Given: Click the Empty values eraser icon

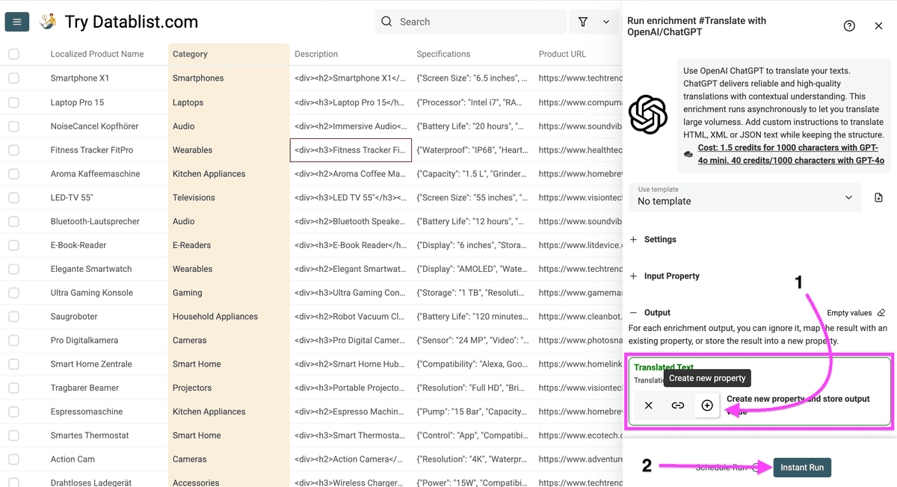Looking at the screenshot, I should [881, 313].
